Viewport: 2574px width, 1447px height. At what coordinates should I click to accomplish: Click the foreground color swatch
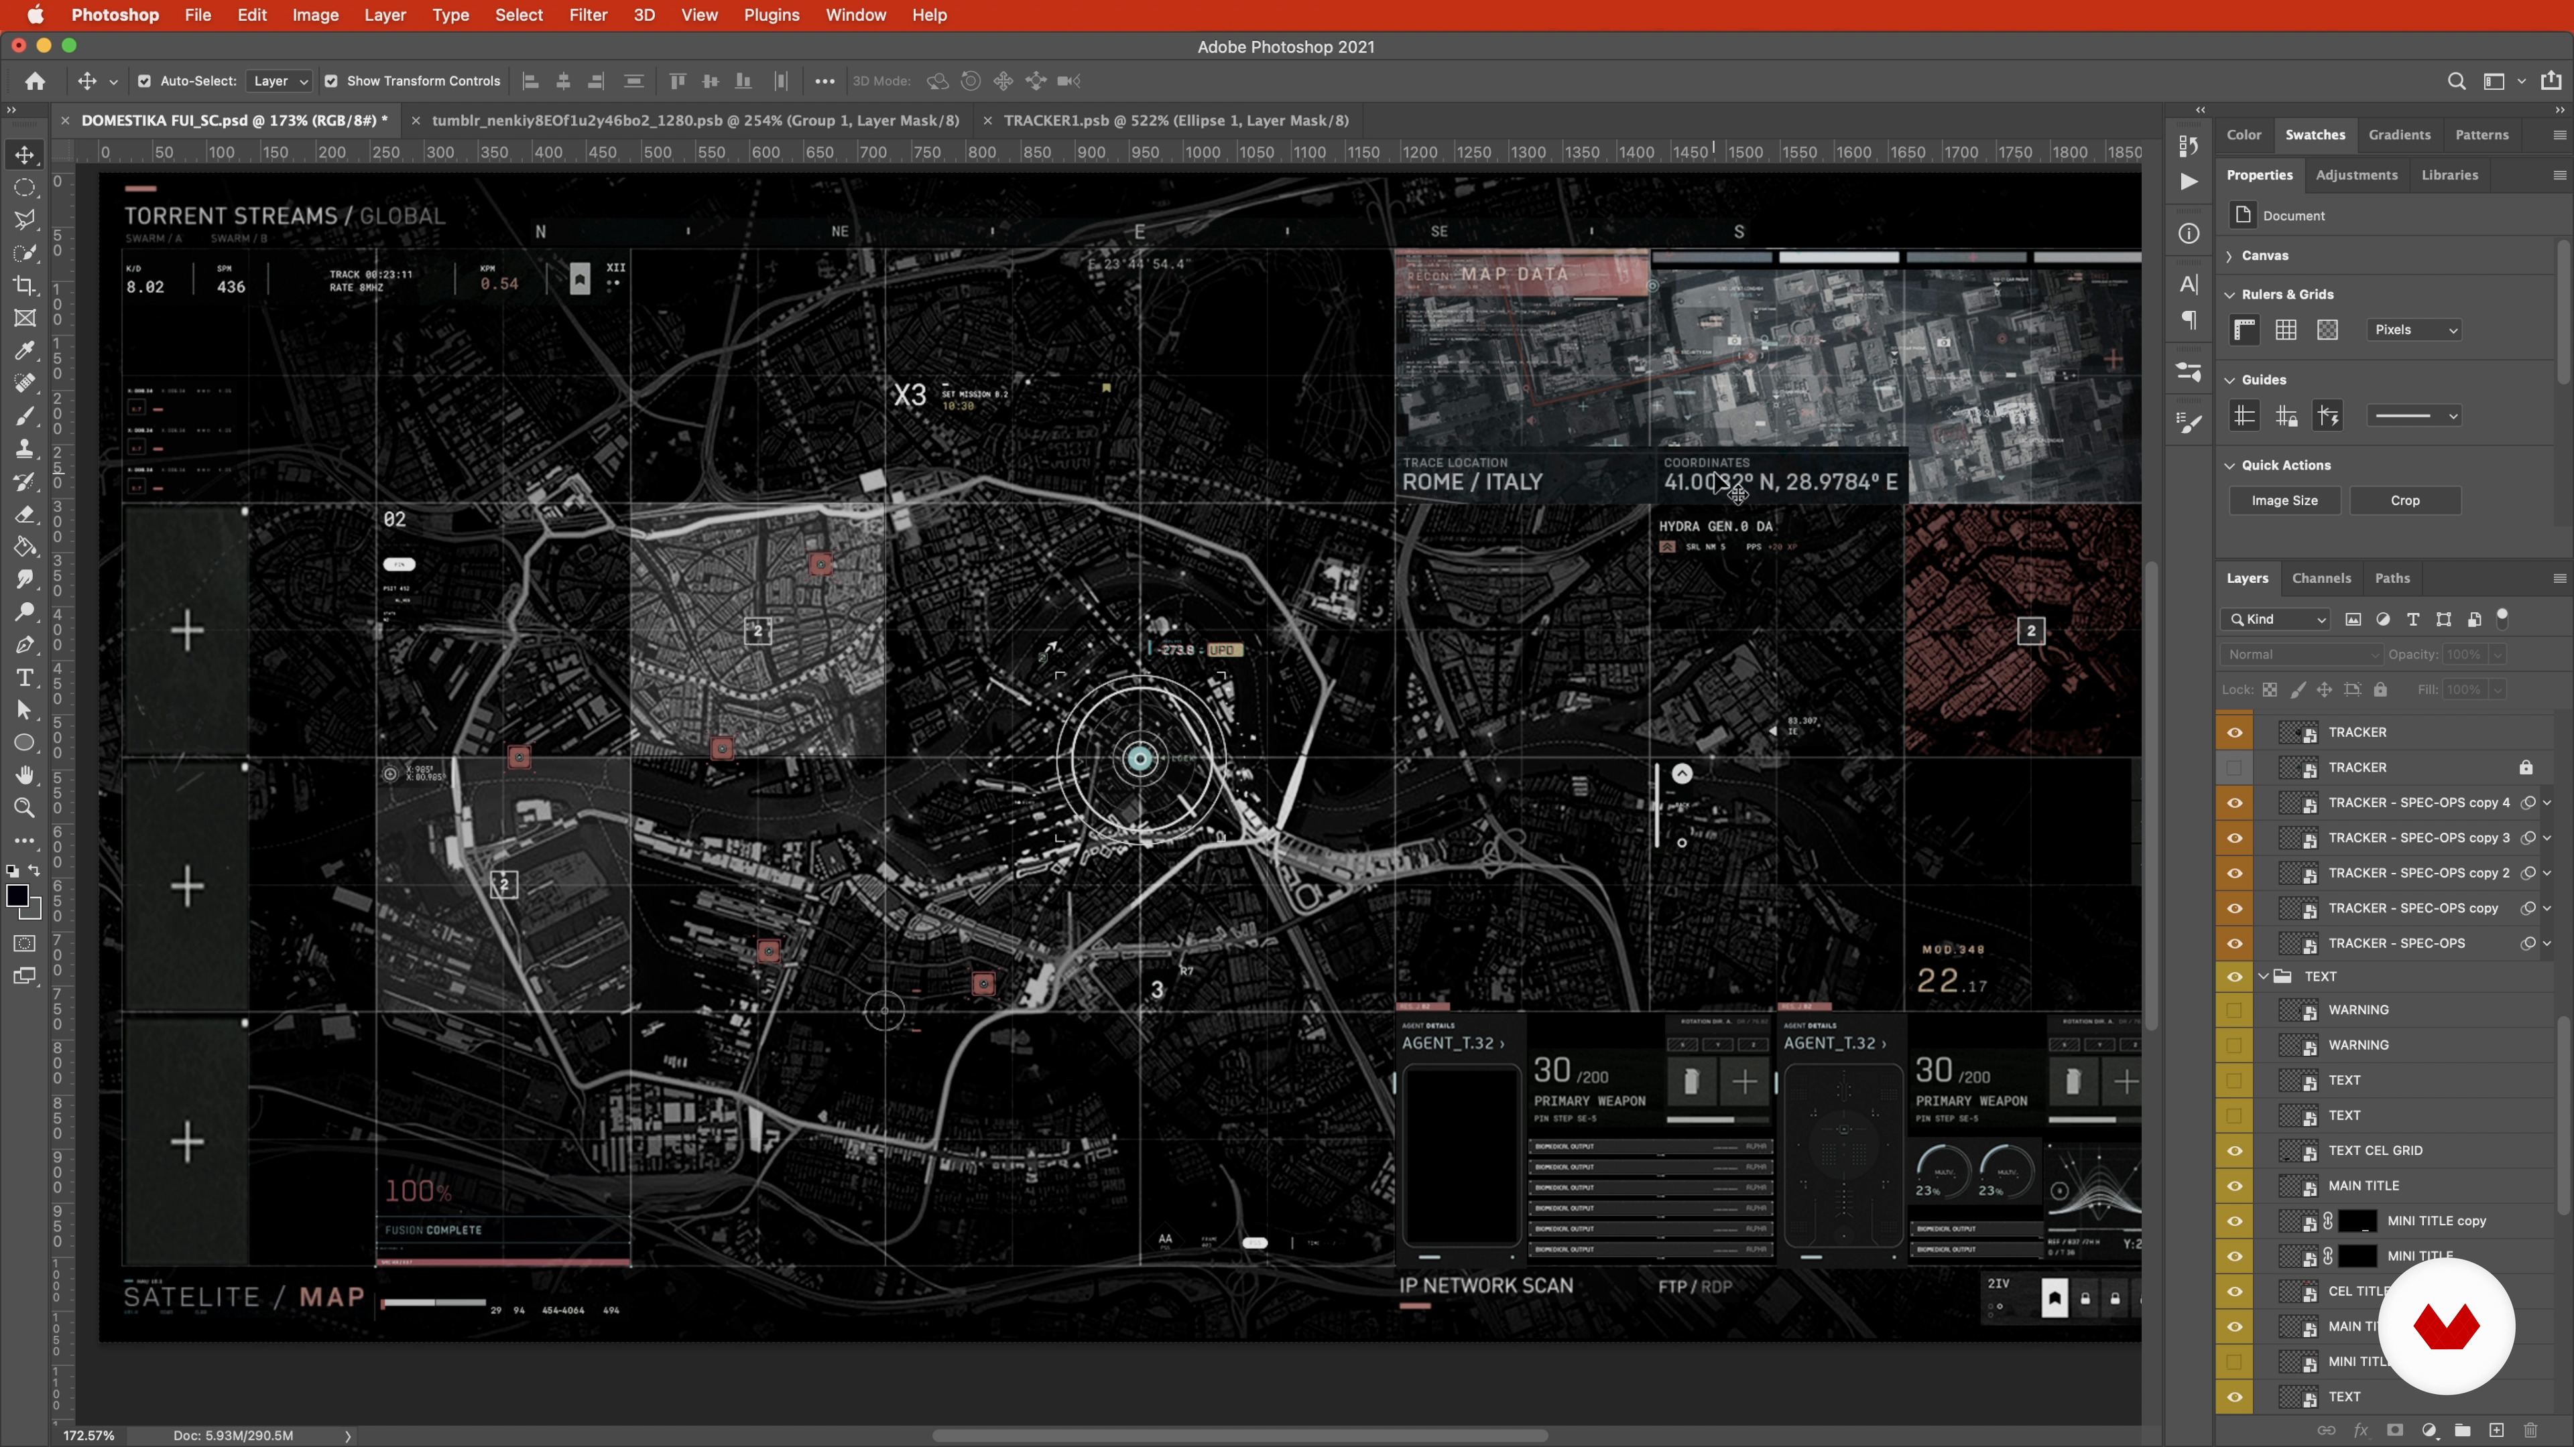pyautogui.click(x=17, y=896)
